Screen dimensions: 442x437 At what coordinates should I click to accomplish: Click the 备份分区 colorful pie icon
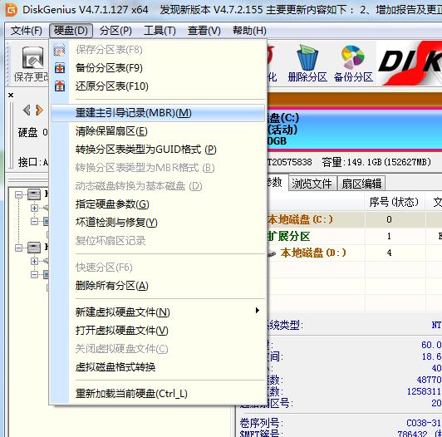coord(353,58)
